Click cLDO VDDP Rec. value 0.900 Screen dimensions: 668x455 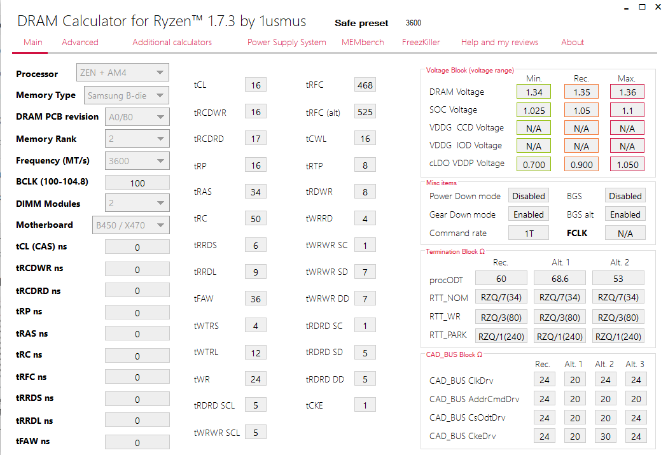click(581, 164)
